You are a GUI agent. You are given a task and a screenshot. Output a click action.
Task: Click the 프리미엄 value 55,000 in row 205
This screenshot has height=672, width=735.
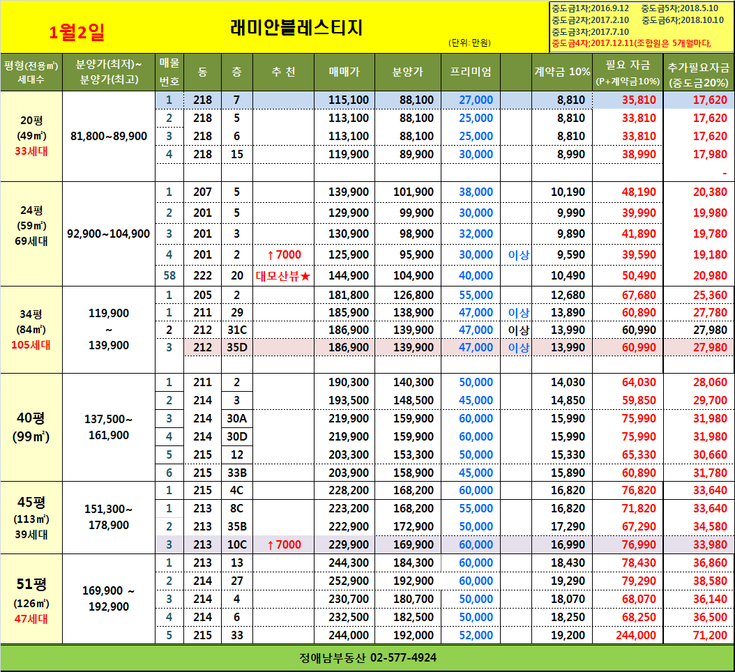pos(476,295)
